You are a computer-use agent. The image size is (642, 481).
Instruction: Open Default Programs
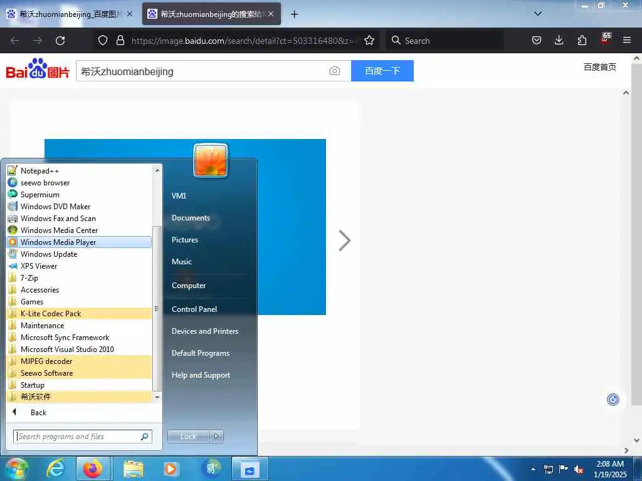coord(200,353)
